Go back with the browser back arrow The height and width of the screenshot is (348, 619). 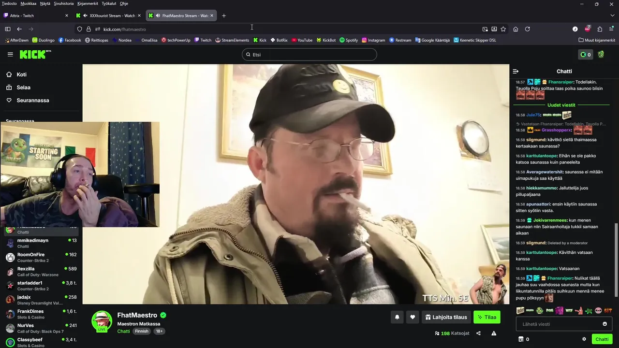point(19,29)
